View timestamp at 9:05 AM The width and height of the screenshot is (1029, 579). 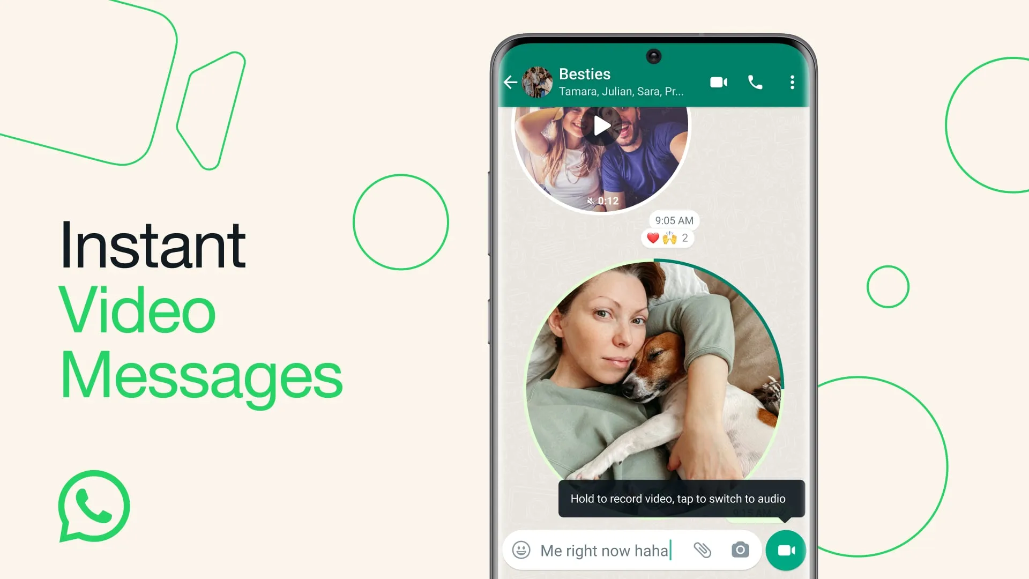[673, 220]
